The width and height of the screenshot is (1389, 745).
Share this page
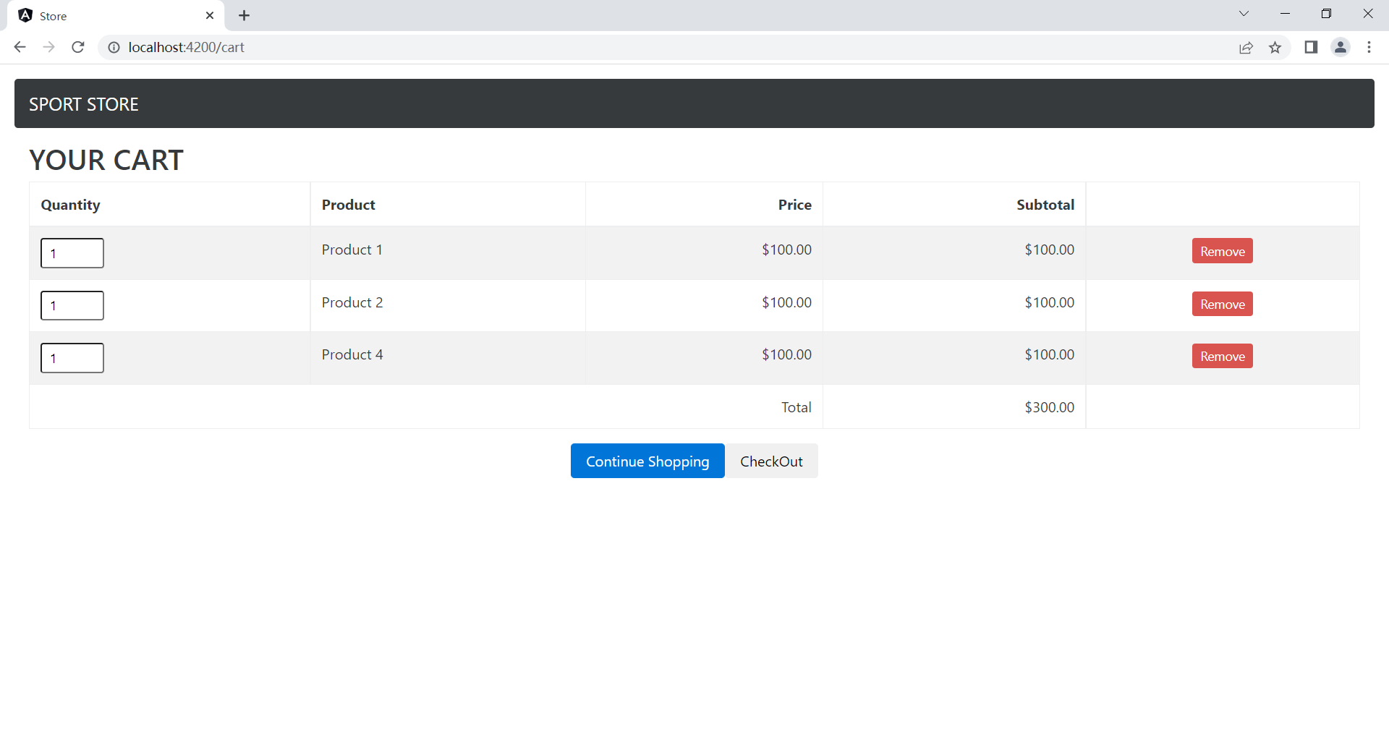(1246, 47)
